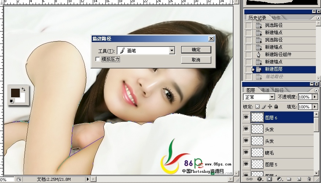Select the greyed 描边路径 history state

pyautogui.click(x=285, y=76)
